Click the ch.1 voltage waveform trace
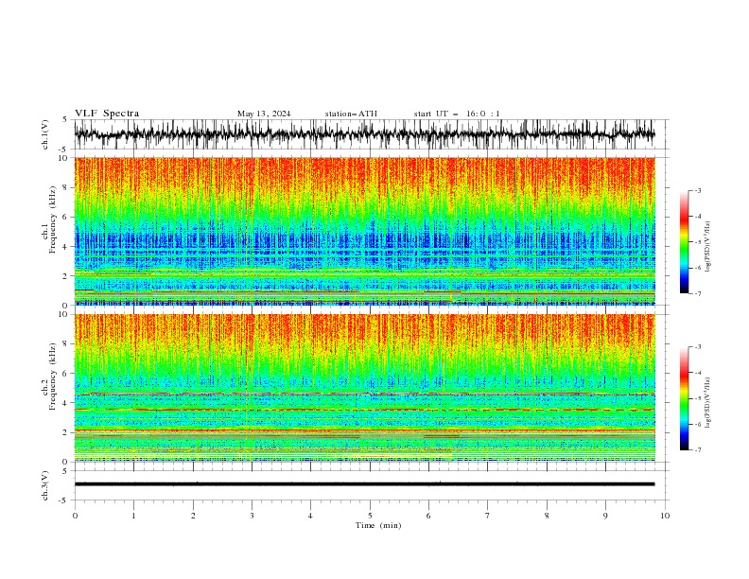This screenshot has height=579, width=749. tap(364, 134)
